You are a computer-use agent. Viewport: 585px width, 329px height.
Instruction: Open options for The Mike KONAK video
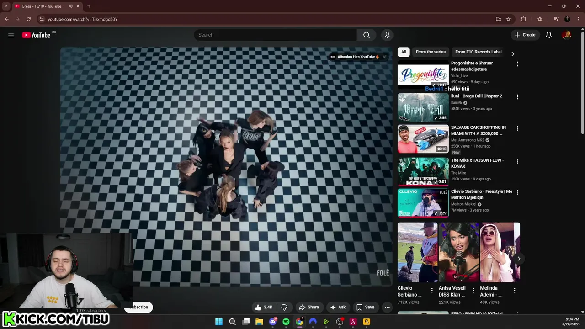[x=517, y=161]
